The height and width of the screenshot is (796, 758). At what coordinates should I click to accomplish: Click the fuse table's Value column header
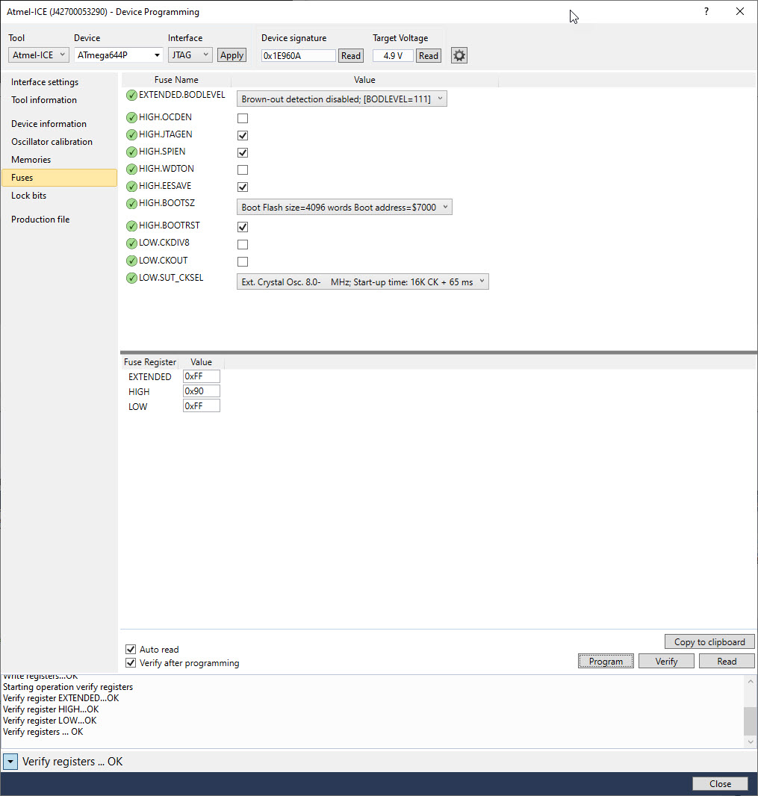click(x=364, y=80)
